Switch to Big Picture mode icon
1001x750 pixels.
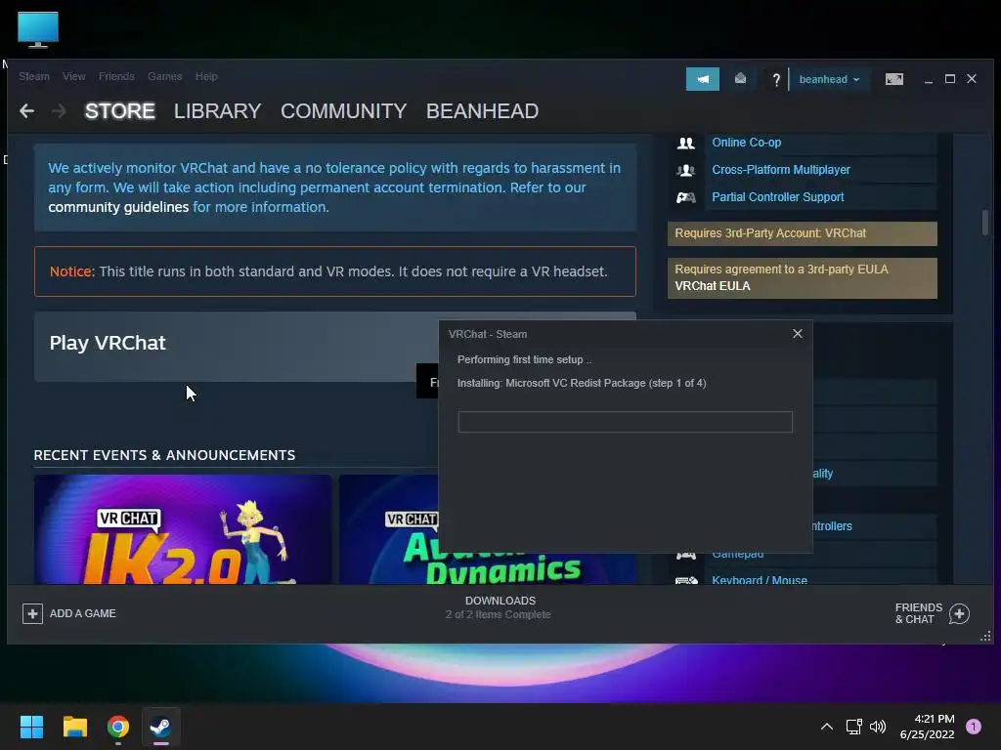[x=893, y=79]
